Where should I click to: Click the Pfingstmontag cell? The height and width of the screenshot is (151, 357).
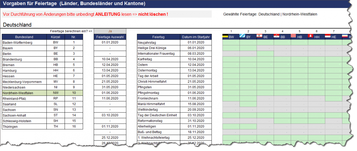click(158, 93)
